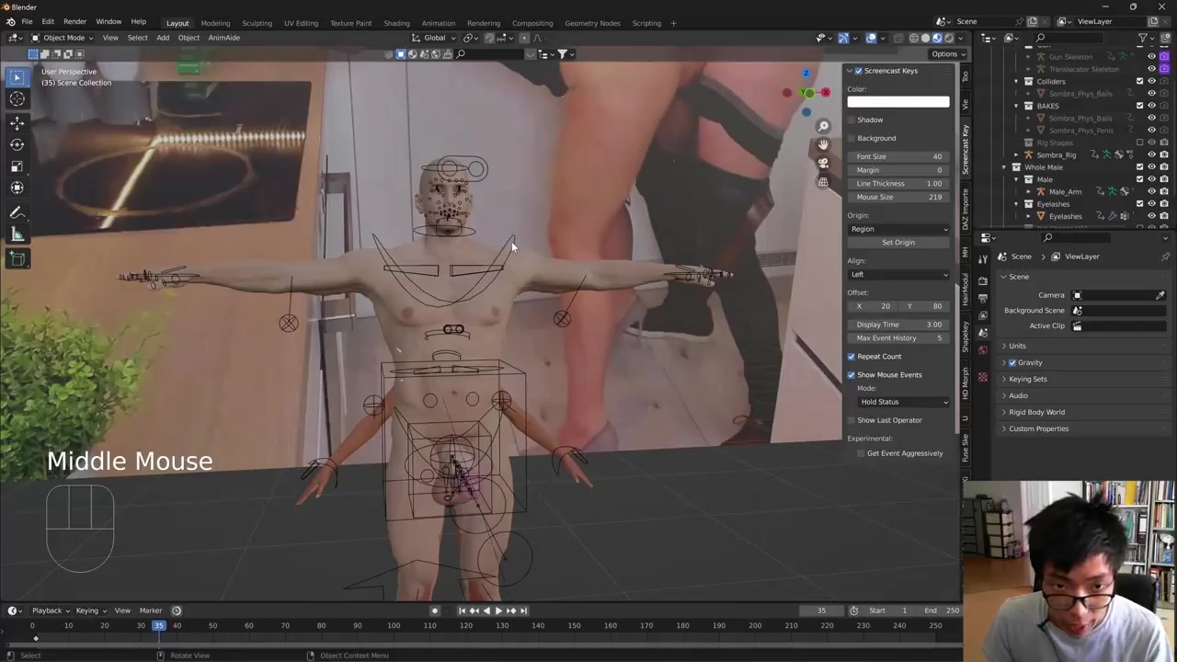This screenshot has width=1177, height=662.
Task: Click the Font Size field
Action: (898, 156)
